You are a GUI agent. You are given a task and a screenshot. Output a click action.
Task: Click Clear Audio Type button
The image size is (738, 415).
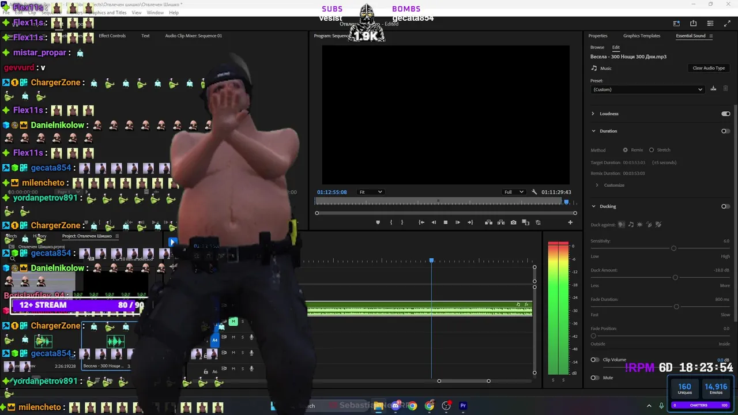[x=709, y=68]
